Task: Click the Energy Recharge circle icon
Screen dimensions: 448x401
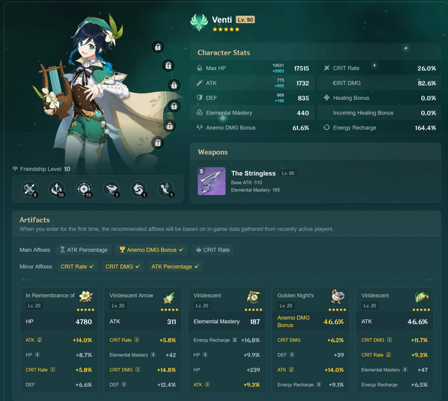Action: (x=326, y=127)
